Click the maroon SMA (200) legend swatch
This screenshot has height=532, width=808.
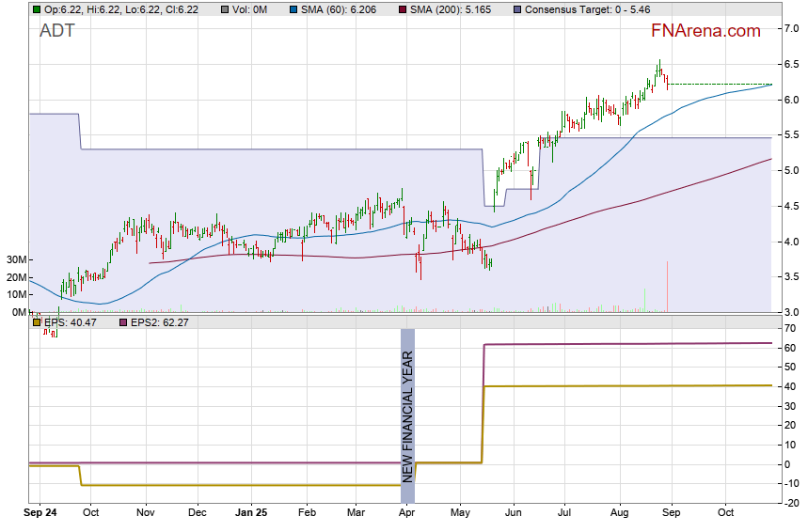(402, 9)
